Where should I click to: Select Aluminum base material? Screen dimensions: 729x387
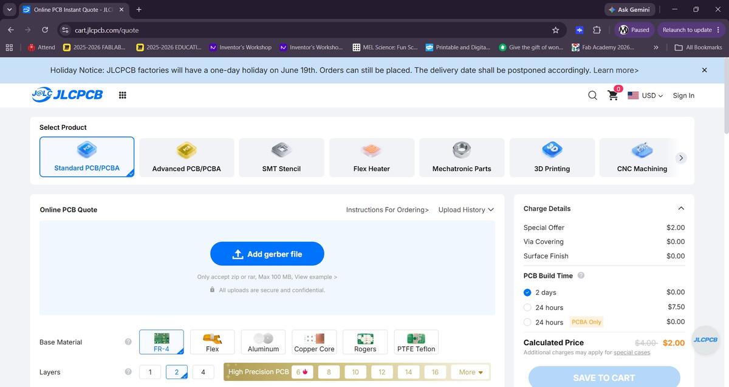point(264,342)
